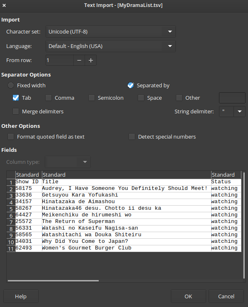Viewport: 248px width, 307px height.
Task: Select Standard column header above Title
Action: coord(126,175)
